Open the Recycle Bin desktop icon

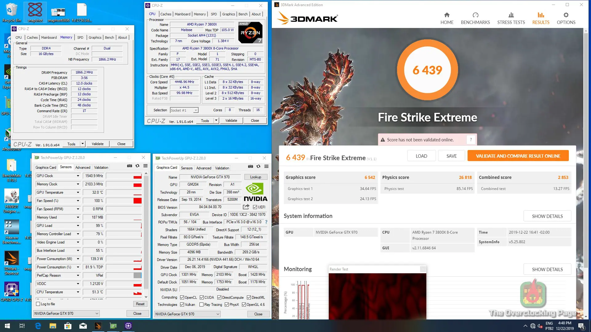pyautogui.click(x=11, y=12)
